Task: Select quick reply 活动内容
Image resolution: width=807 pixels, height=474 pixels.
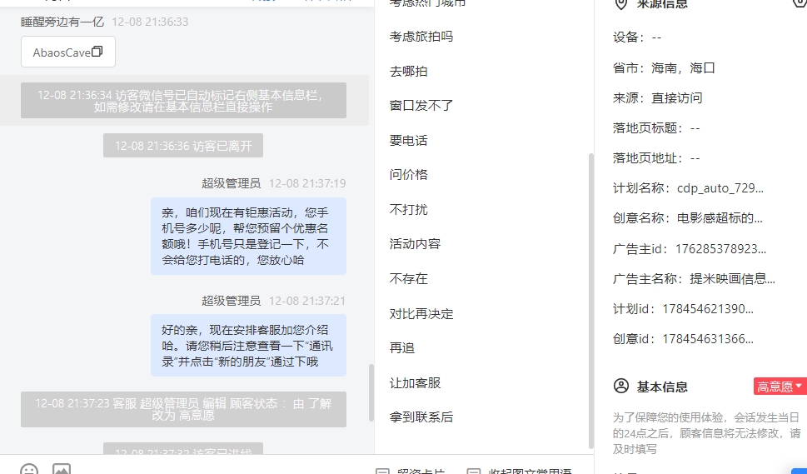Action: point(415,244)
